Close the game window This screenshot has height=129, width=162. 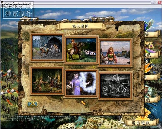(160, 2)
